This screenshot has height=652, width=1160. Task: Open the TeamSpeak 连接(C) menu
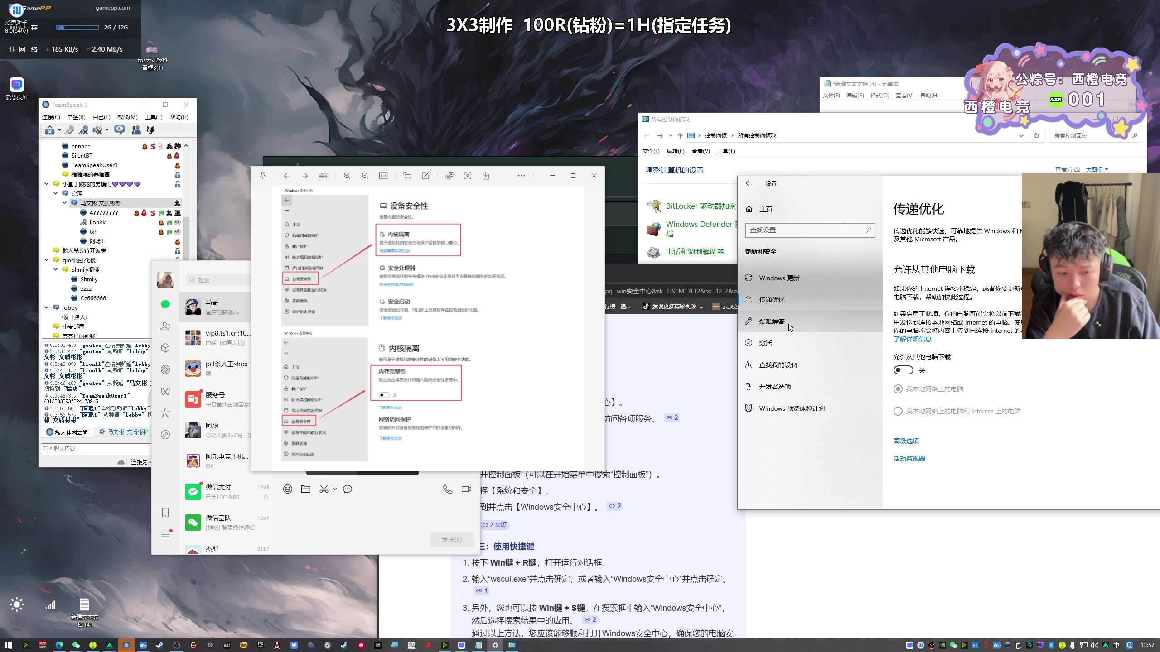pyautogui.click(x=51, y=117)
